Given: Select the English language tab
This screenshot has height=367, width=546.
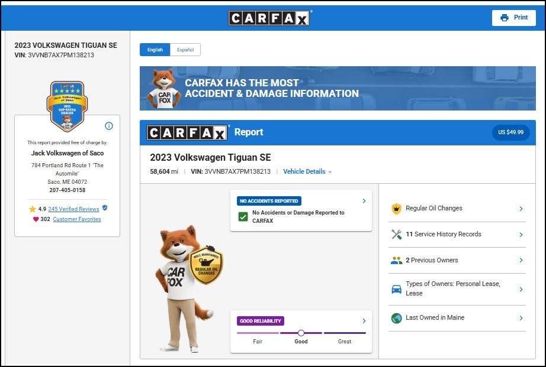Looking at the screenshot, I should pyautogui.click(x=155, y=50).
